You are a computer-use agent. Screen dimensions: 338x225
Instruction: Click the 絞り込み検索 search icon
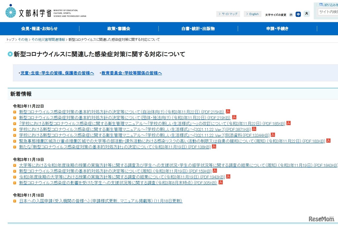(x=321, y=4)
